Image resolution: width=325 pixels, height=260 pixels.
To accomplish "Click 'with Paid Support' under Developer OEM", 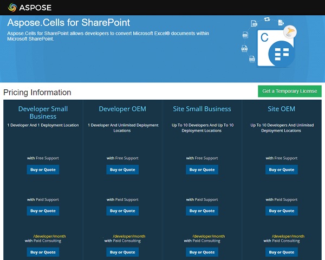I will [122, 200].
